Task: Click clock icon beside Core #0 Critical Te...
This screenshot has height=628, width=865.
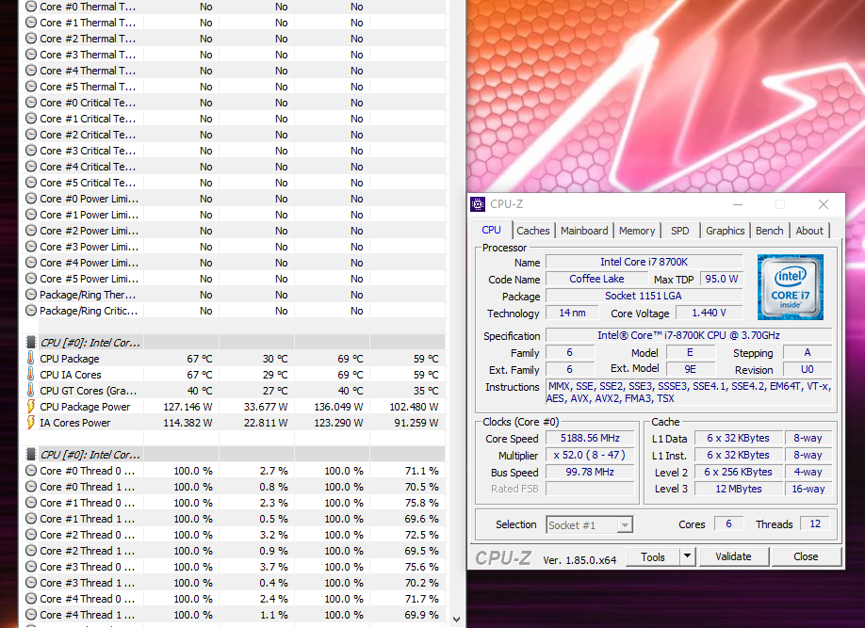Action: click(31, 103)
